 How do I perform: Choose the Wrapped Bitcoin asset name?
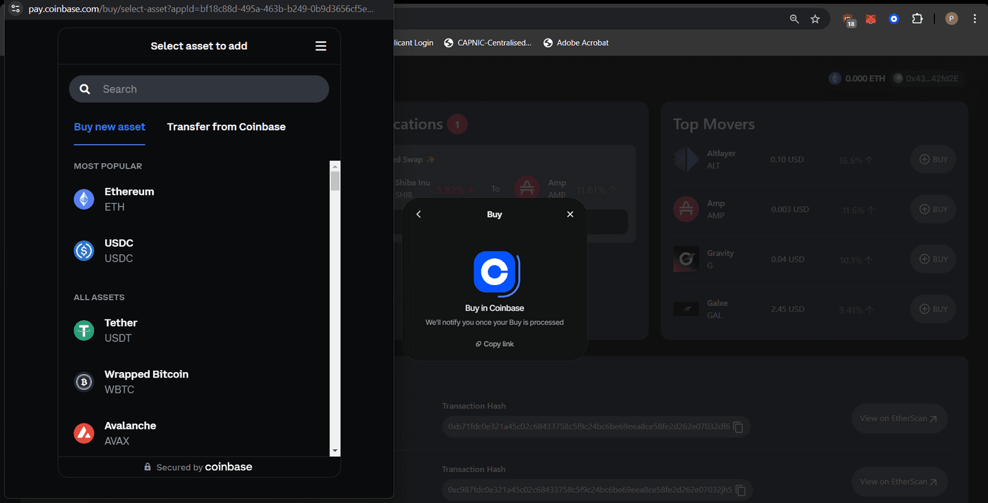pos(146,374)
